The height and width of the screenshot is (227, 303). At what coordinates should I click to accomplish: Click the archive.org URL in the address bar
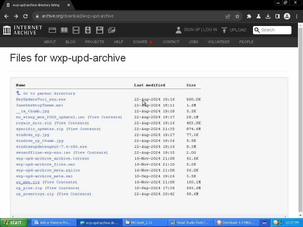(x=78, y=16)
